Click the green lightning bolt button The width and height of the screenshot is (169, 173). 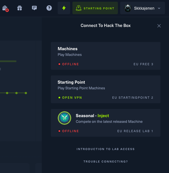pos(64,8)
